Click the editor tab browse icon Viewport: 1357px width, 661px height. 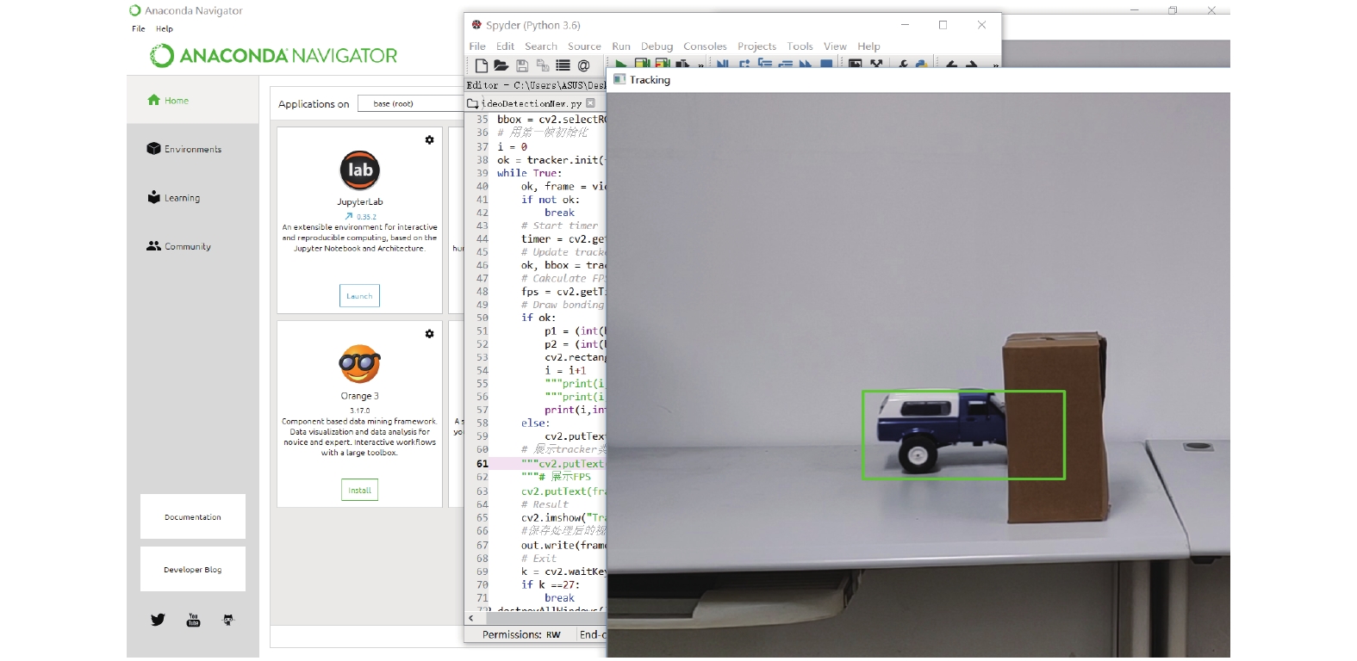(x=472, y=103)
